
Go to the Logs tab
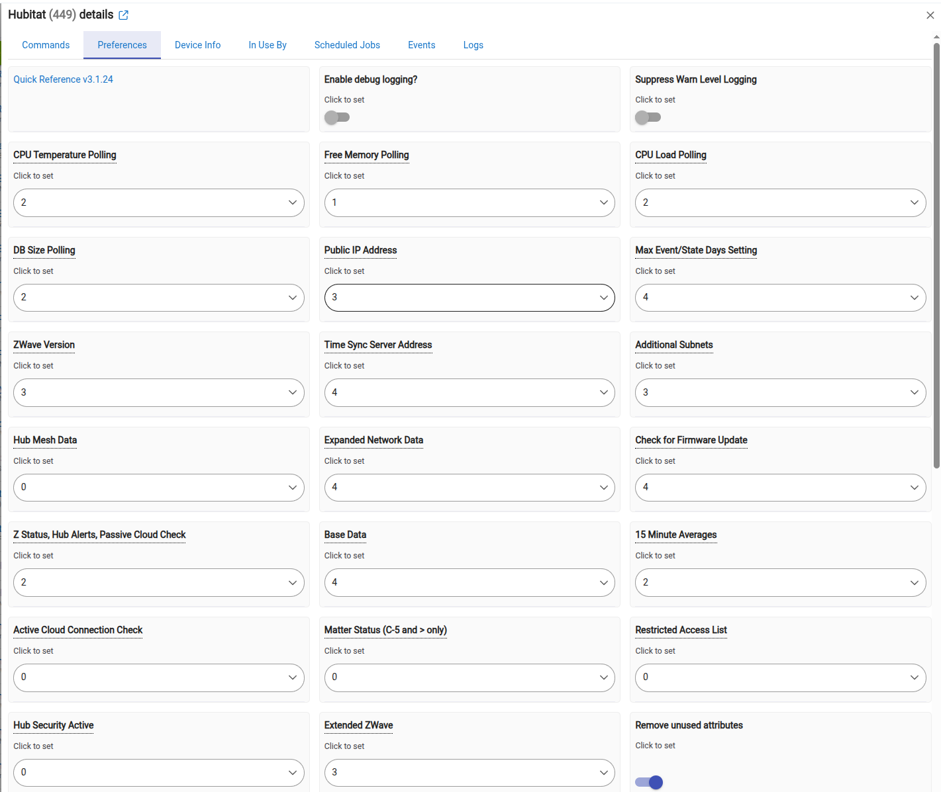coord(473,45)
